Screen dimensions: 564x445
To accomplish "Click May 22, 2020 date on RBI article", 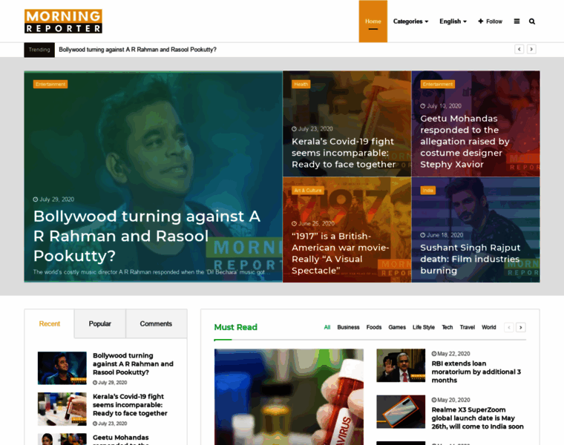I will 450,354.
